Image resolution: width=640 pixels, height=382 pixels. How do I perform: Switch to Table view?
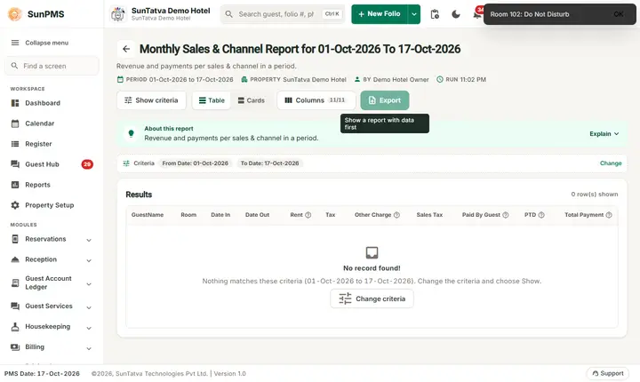point(212,100)
